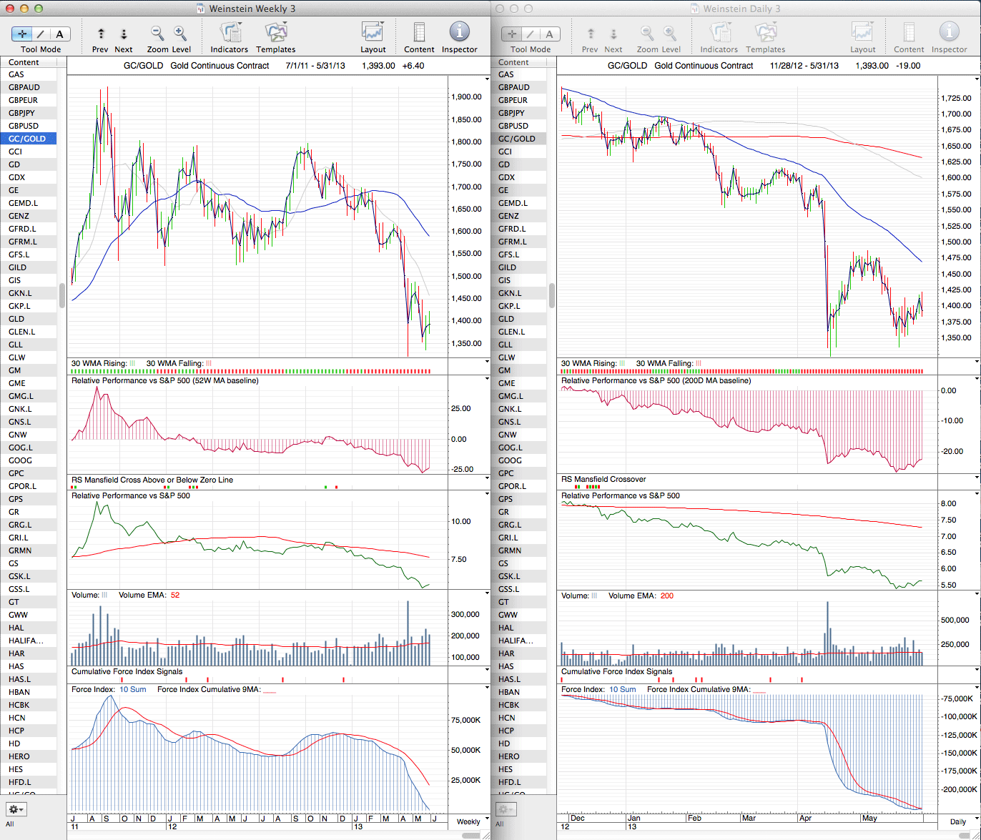Open Indicators in the Weekly window toolbar

pyautogui.click(x=230, y=33)
